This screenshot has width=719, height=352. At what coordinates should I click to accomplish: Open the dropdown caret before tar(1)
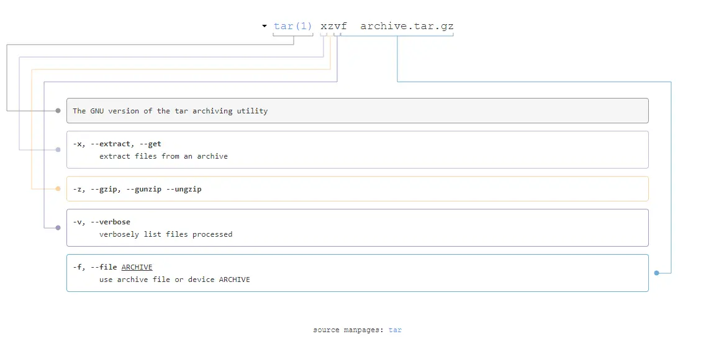point(265,26)
